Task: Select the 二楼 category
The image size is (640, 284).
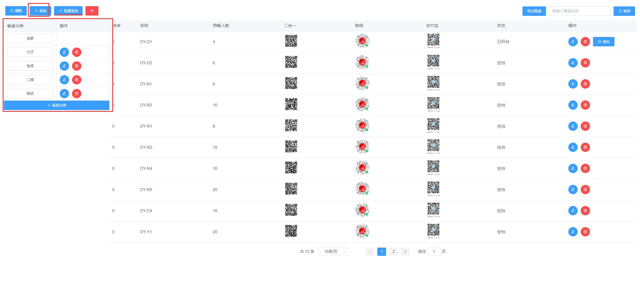Action: pos(30,80)
